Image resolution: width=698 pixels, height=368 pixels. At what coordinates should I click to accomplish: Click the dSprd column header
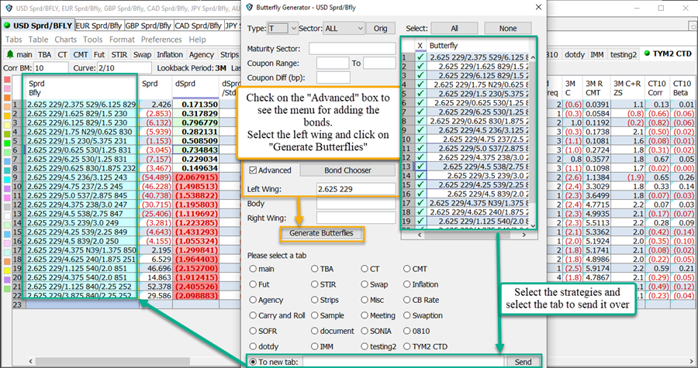pos(195,88)
